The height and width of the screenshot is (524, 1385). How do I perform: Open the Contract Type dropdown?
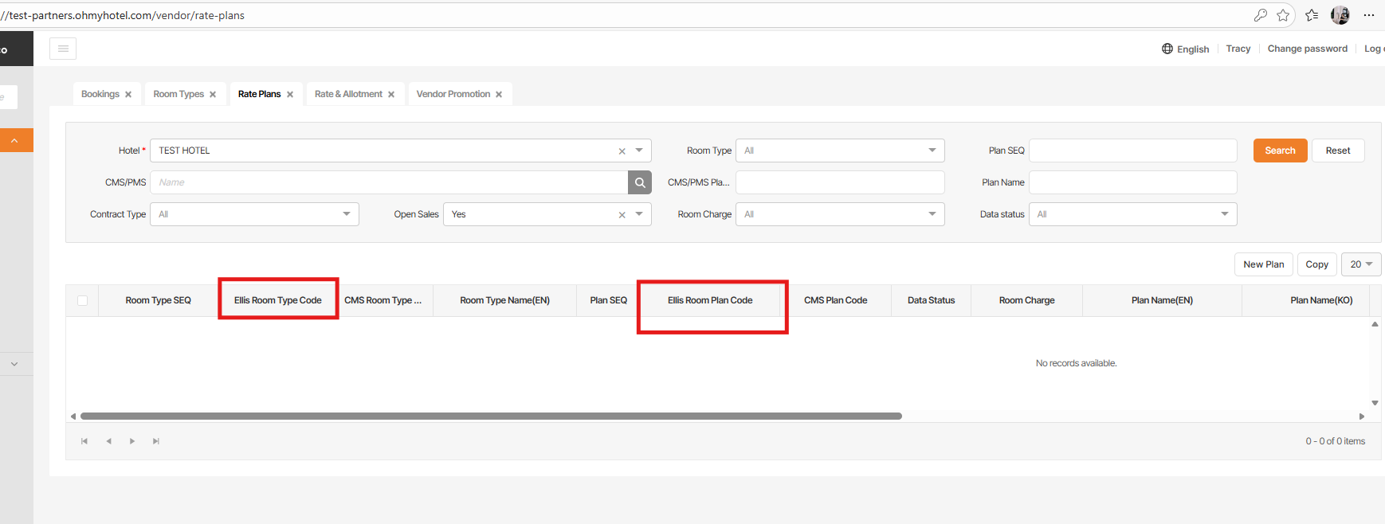click(346, 214)
